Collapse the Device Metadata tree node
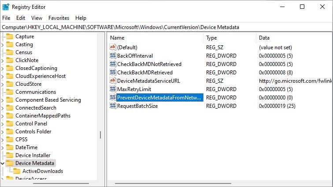 click(3, 163)
